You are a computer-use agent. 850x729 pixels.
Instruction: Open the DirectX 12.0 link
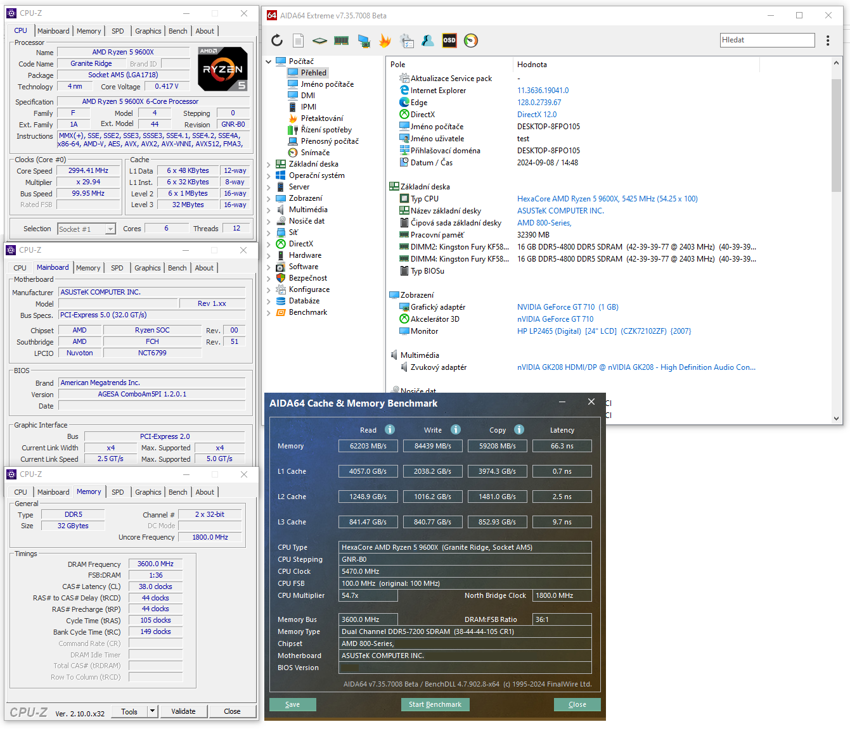pos(537,115)
